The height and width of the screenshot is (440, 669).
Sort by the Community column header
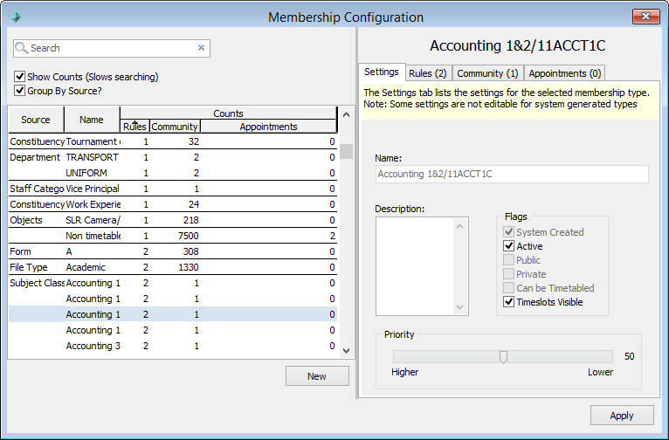pyautogui.click(x=175, y=127)
